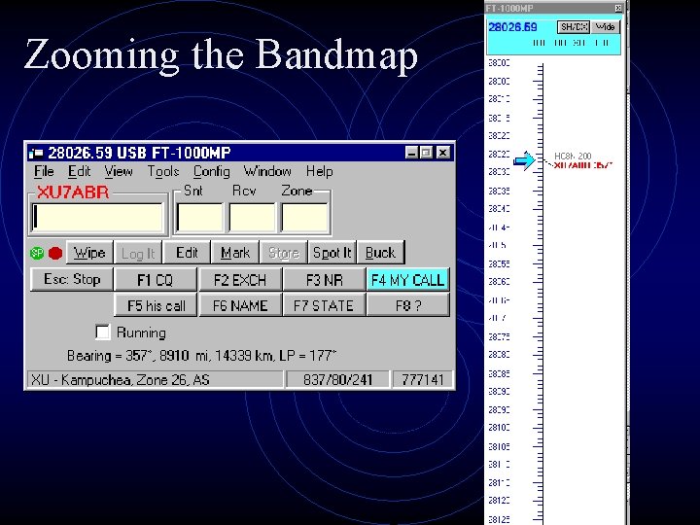
Task: Click the HC8N spot on the bandmap
Action: click(x=573, y=156)
